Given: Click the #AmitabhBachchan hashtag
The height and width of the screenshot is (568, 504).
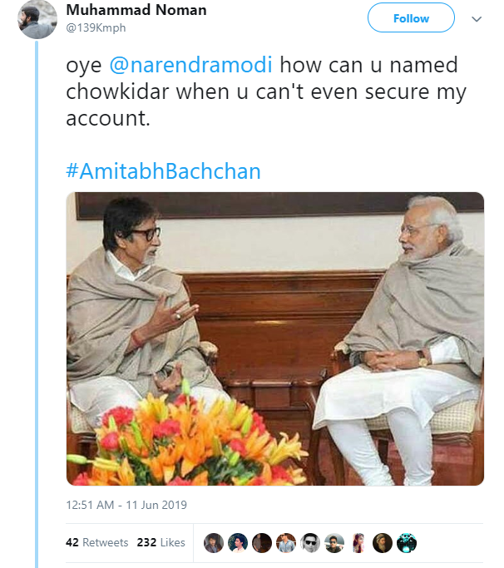Looking at the screenshot, I should [163, 171].
